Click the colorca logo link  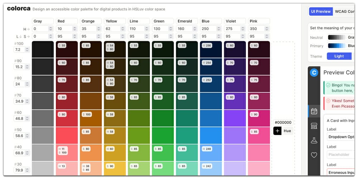19,9
